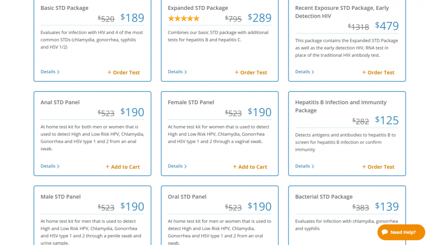The height and width of the screenshot is (245, 430).
Task: Add Female STD Panel to cart
Action: [x=250, y=167]
